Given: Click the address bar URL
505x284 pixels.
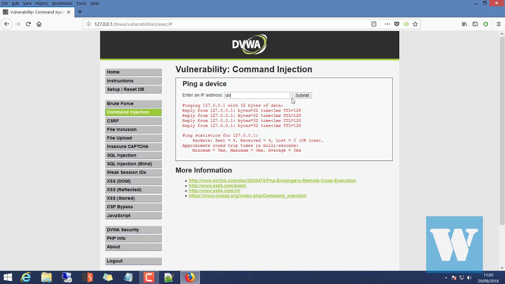Looking at the screenshot, I should [133, 24].
